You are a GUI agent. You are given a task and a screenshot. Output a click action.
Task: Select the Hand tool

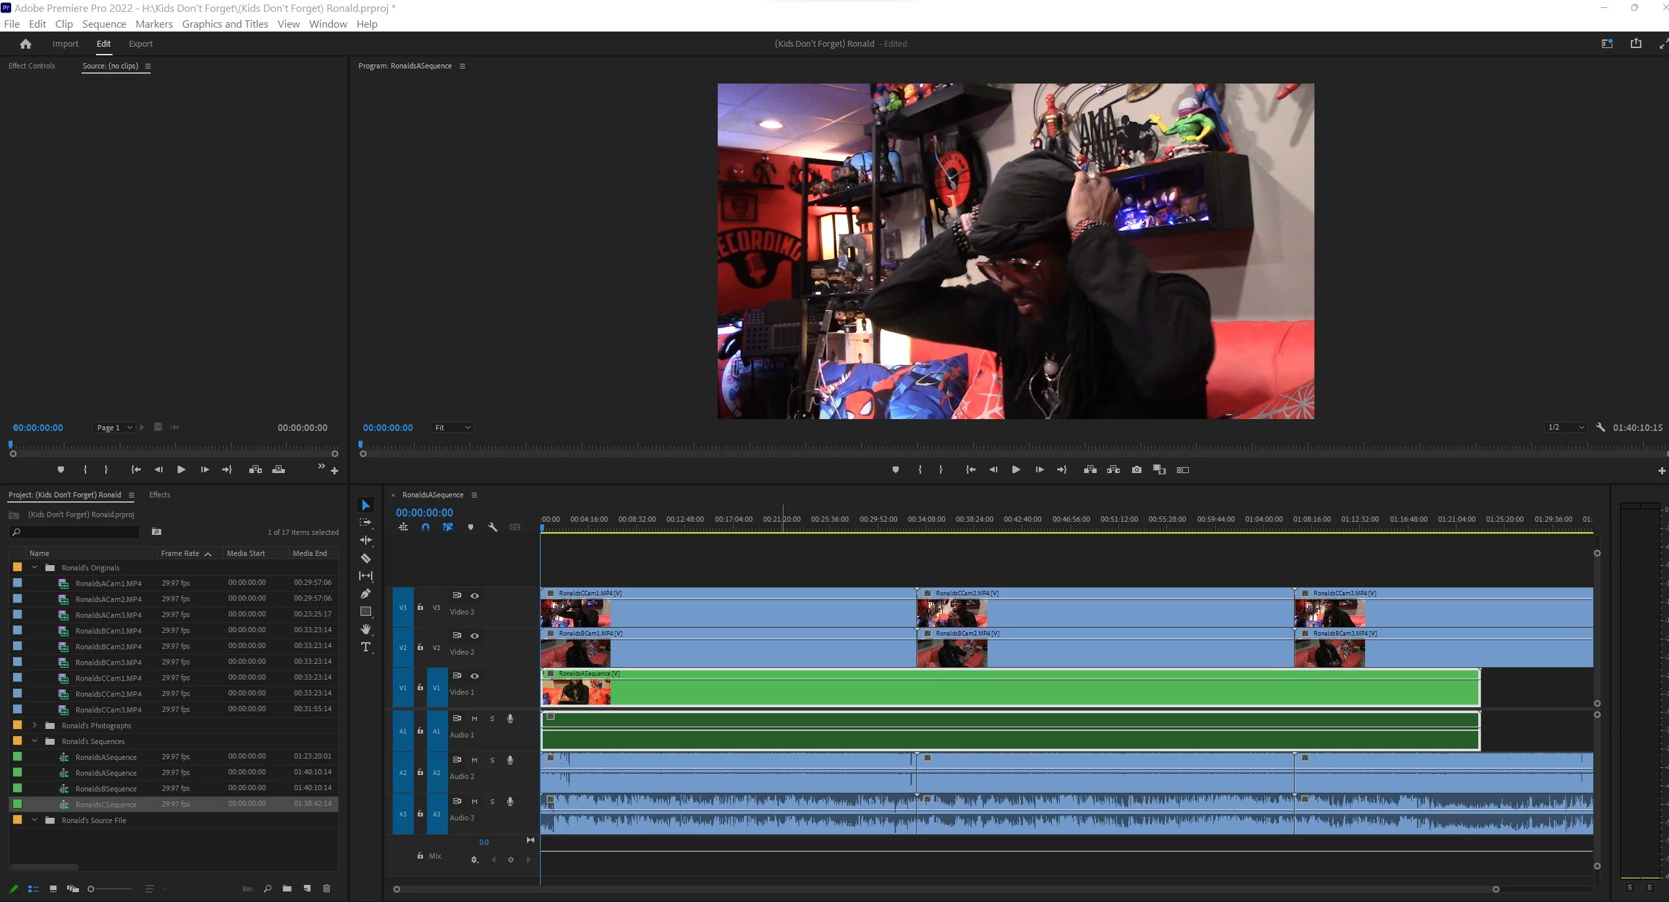pyautogui.click(x=366, y=630)
